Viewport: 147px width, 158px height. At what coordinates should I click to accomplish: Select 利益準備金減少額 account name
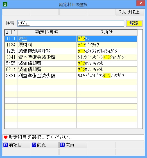click(x=47, y=76)
